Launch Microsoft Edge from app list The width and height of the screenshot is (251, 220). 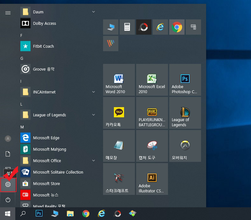[x=58, y=138]
